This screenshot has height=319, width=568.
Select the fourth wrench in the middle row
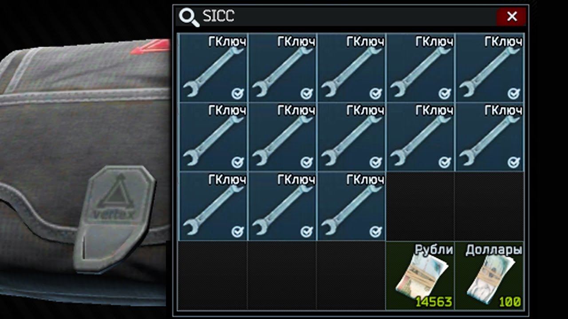420,137
